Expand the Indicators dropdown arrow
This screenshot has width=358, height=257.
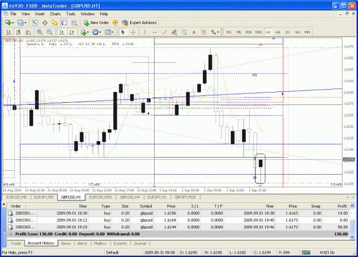tap(88, 33)
